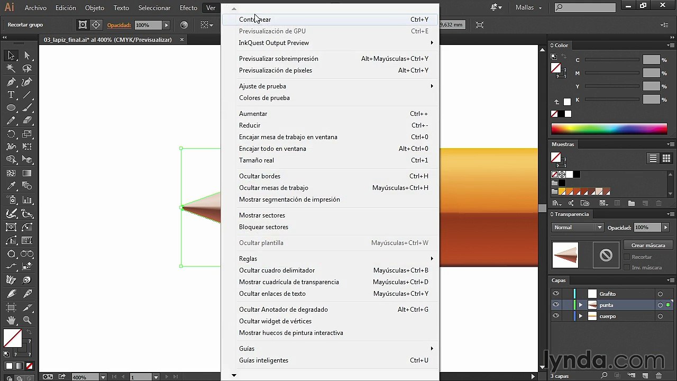Select the Hand tool

coord(11,320)
